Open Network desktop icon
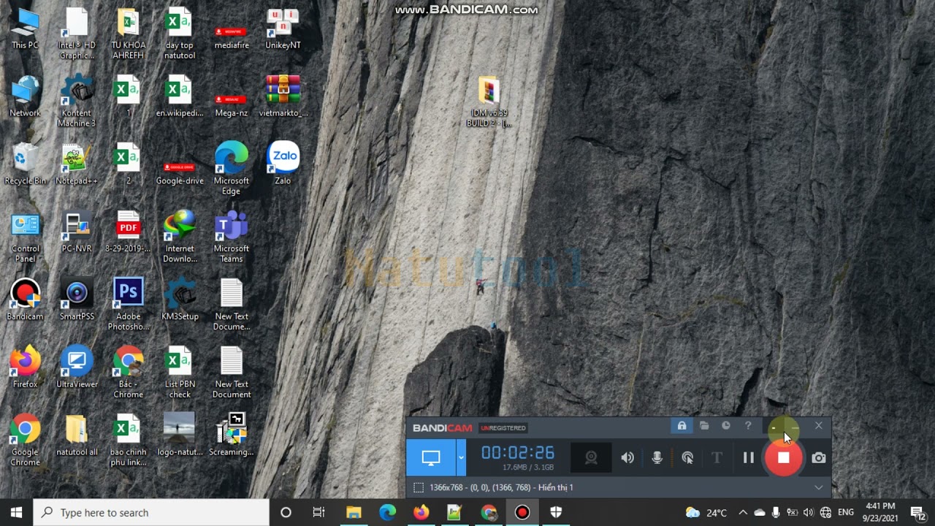 click(x=25, y=96)
